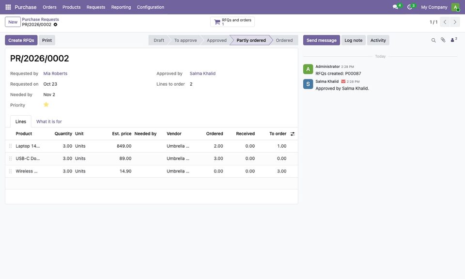The height and width of the screenshot is (279, 465).
Task: Open the optional columns settings icon
Action: point(293,134)
